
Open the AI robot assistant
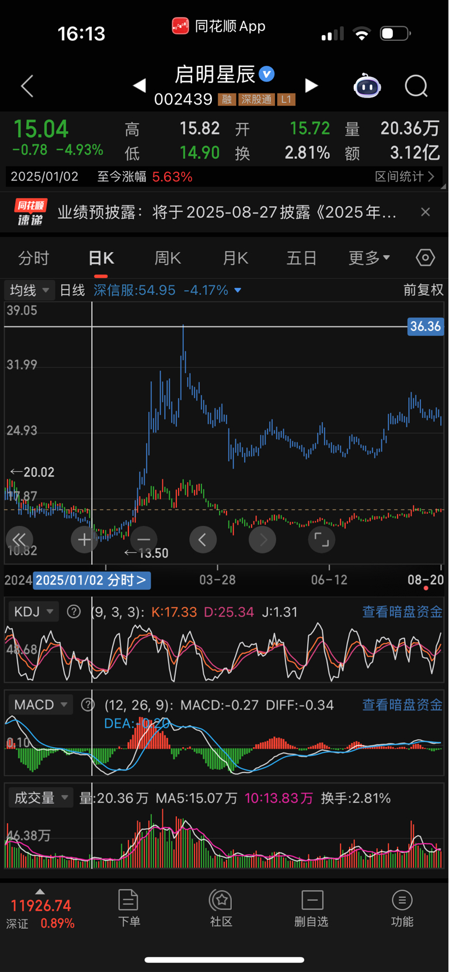[x=367, y=86]
